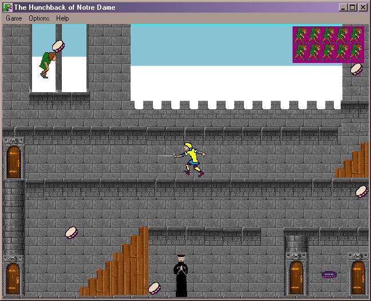Click the bottom door right of the priest

[x=296, y=278]
